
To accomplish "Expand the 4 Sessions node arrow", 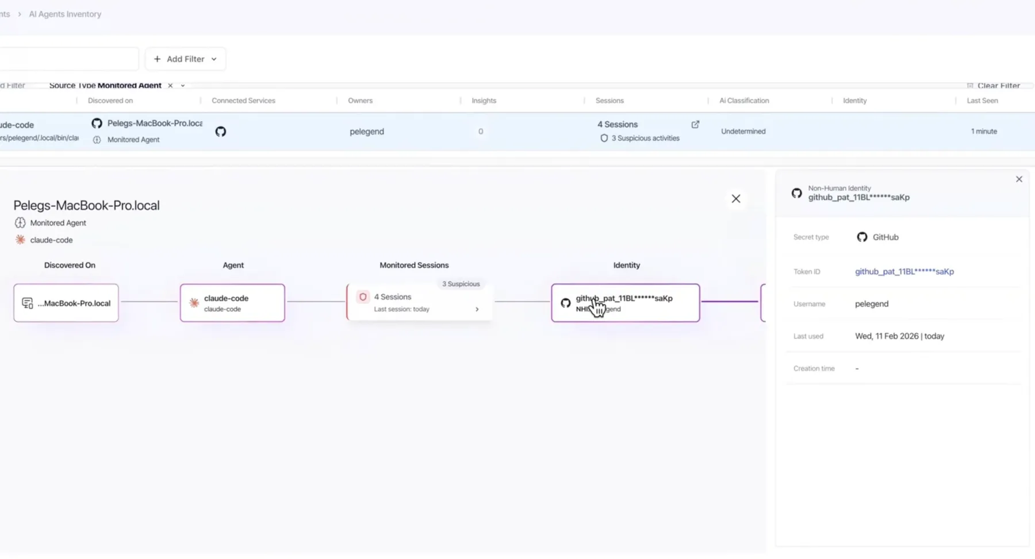I will 477,309.
